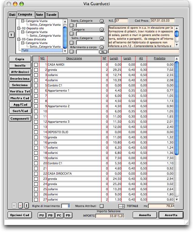Click the PD button
This screenshot has width=193, height=232.
68,215
